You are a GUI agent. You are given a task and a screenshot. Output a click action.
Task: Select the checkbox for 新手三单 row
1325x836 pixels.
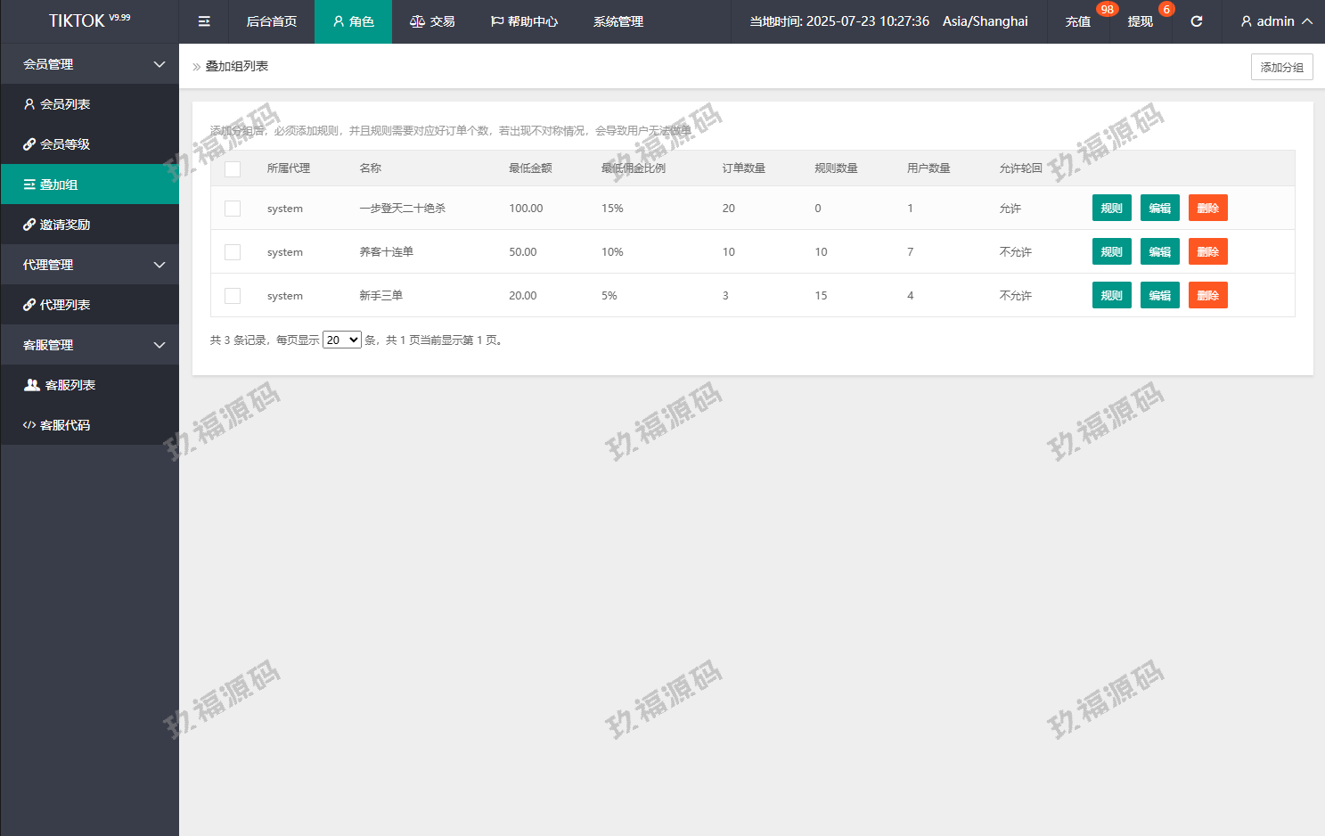tap(233, 296)
